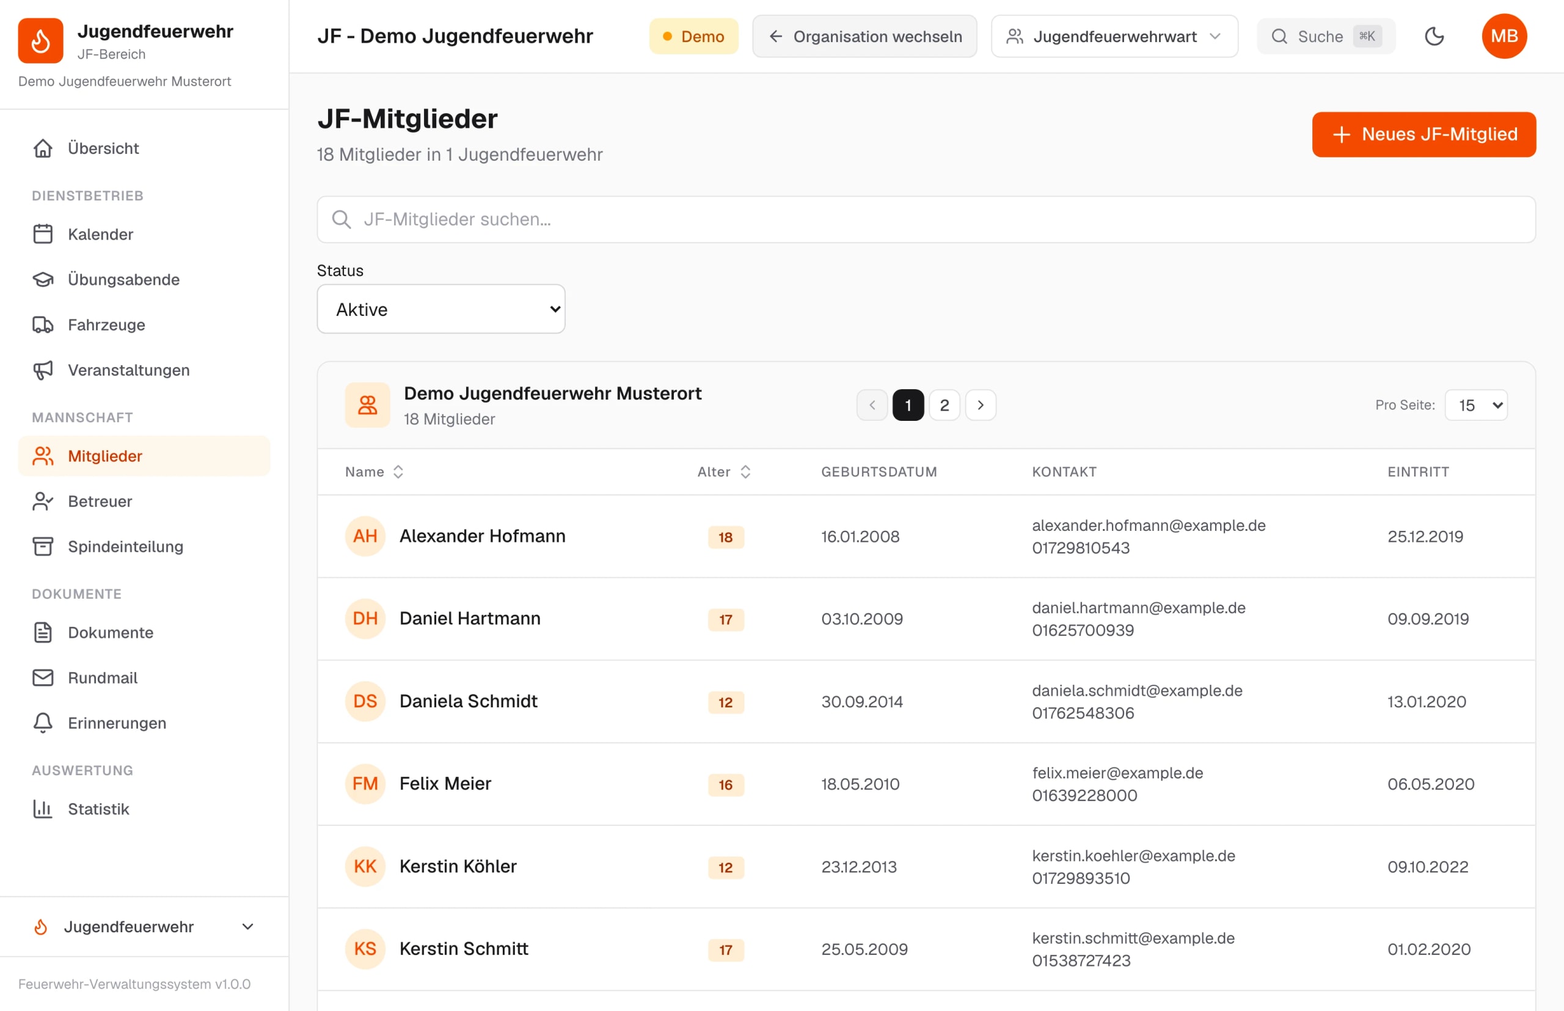Image resolution: width=1564 pixels, height=1011 pixels.
Task: Open the Status dropdown showing Aktive
Action: click(x=440, y=309)
